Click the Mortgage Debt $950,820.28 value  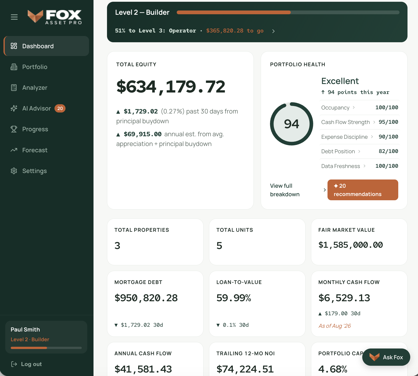click(x=146, y=298)
